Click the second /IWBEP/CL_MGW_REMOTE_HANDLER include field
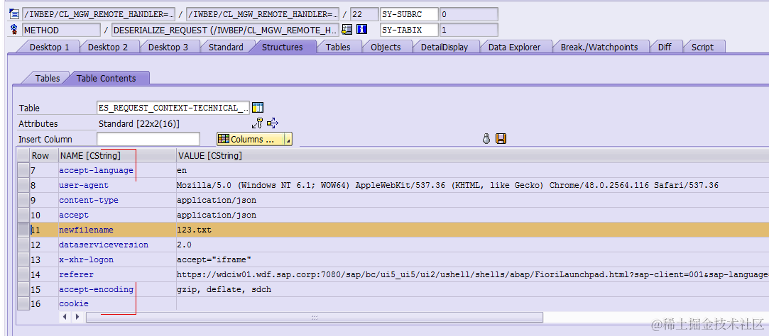 (263, 14)
